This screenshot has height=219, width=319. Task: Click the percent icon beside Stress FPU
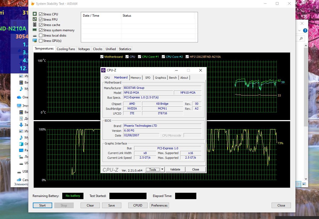pyautogui.click(x=35, y=19)
